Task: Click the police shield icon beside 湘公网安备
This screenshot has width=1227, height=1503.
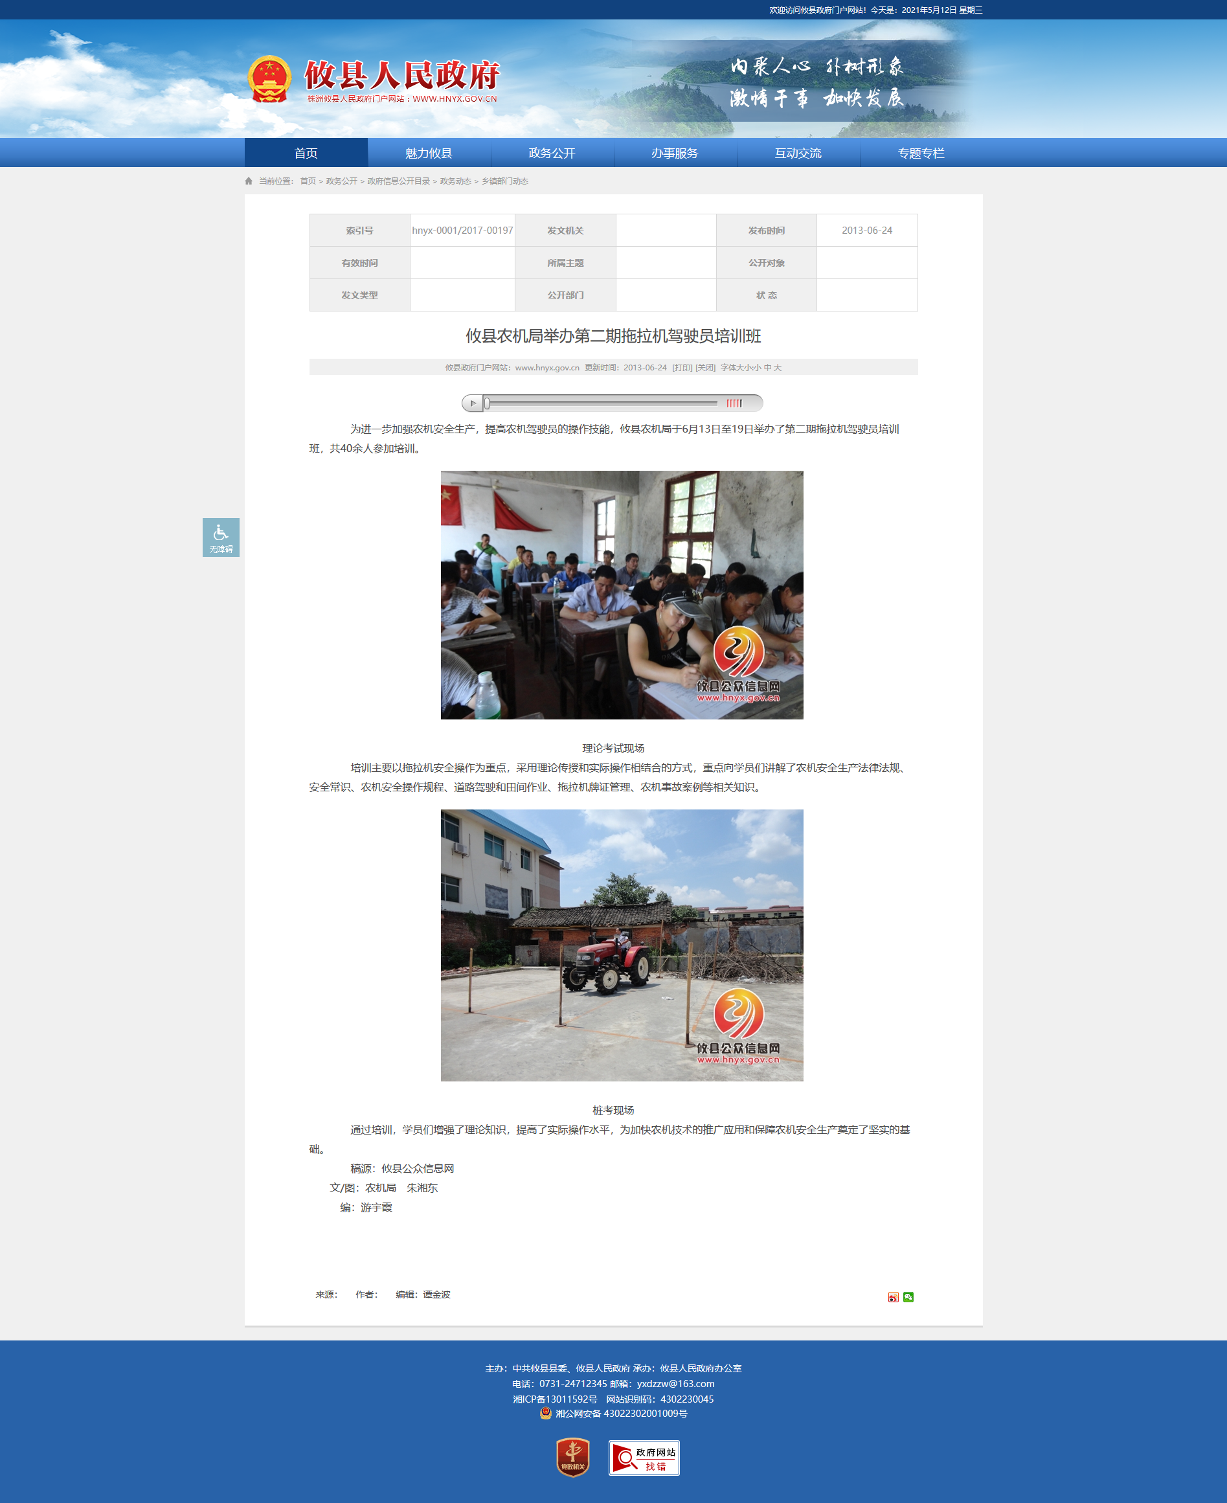Action: click(546, 1413)
